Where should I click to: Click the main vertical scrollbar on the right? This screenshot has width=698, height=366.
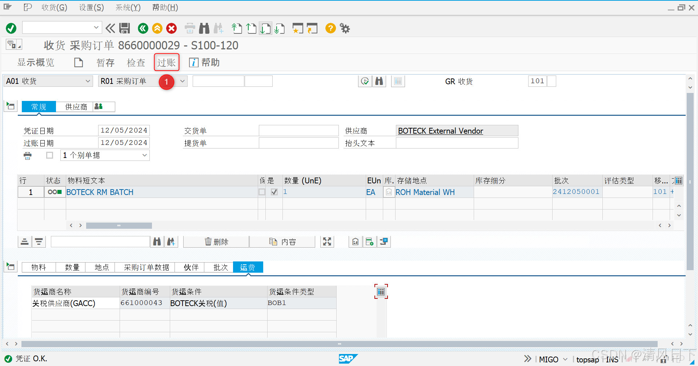click(690, 181)
